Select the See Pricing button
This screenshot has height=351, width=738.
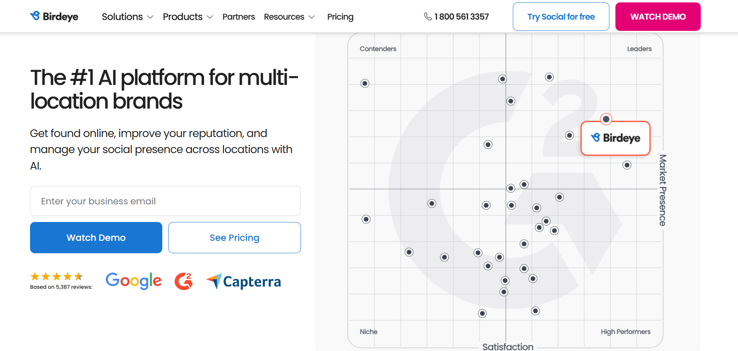(234, 237)
